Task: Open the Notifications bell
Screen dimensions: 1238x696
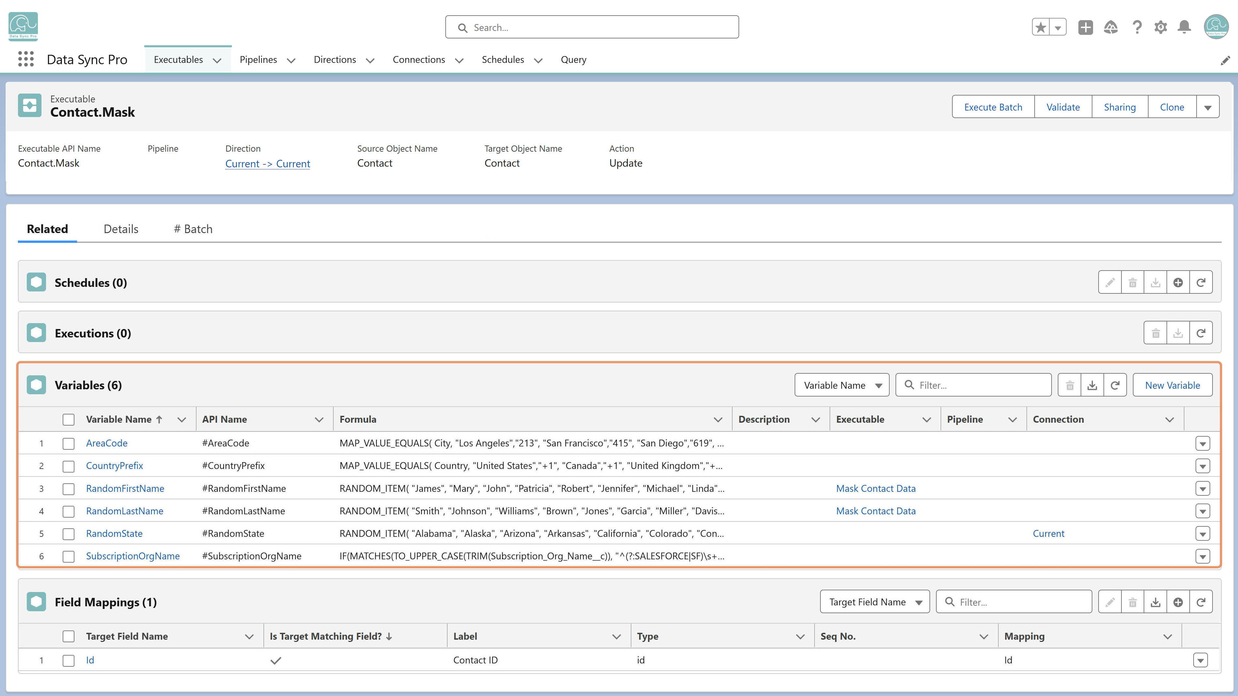Action: coord(1184,27)
